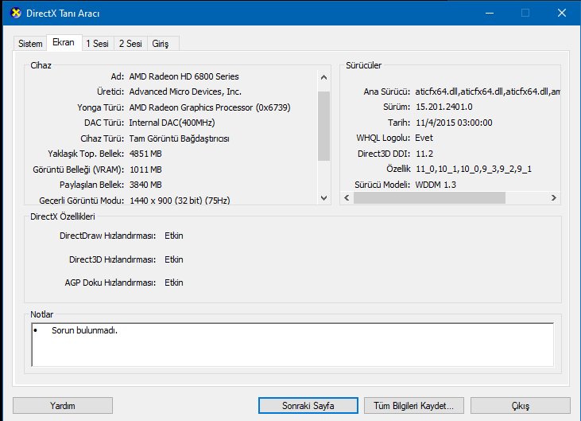Click the Tam Görüntü Bağdaştırıcısı value
Screen dimensions: 581x421
[179, 138]
